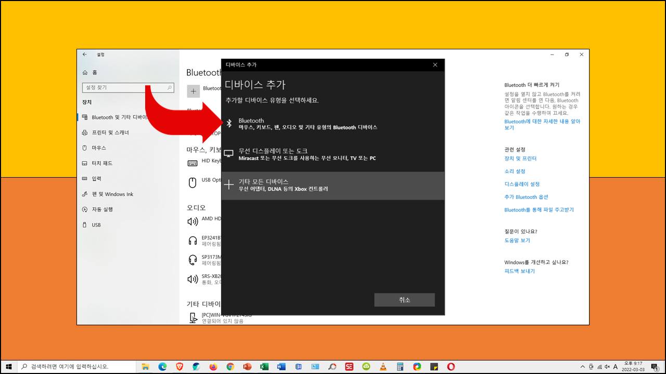The height and width of the screenshot is (374, 666).
Task: Launch Google Chrome from the taskbar
Action: pyautogui.click(x=230, y=367)
